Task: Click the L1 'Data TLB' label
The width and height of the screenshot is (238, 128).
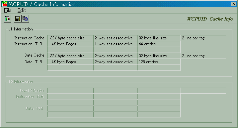Action: pos(33,62)
